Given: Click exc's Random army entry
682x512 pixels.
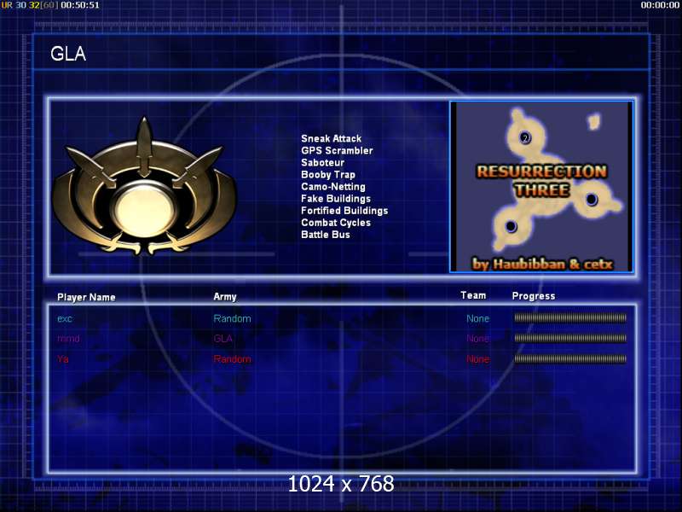Looking at the screenshot, I should point(232,318).
